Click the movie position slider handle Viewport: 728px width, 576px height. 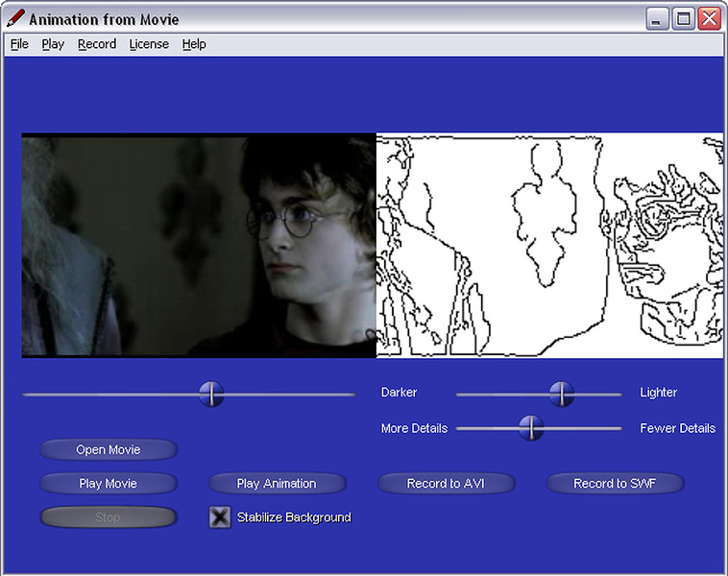pyautogui.click(x=211, y=394)
